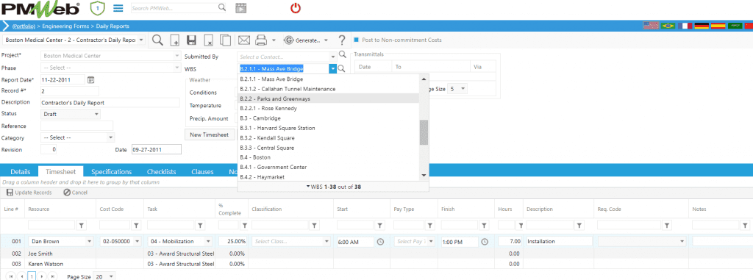
Task: Click the Classification column filter icon
Action: (314, 225)
